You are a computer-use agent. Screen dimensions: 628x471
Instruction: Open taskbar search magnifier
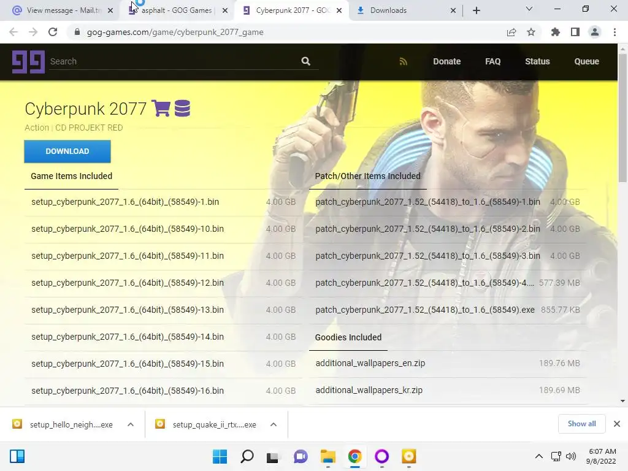247,456
